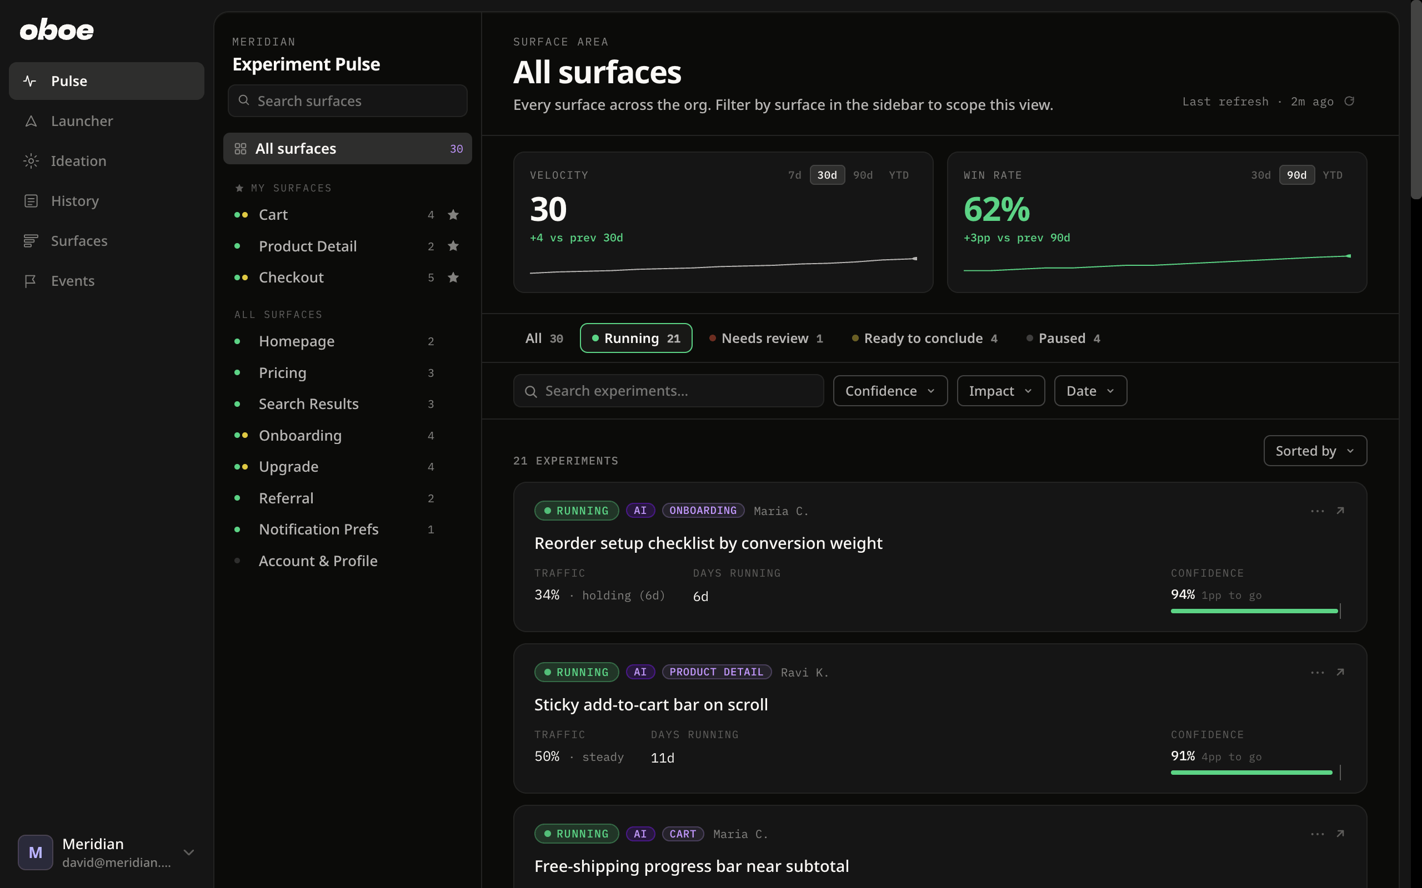This screenshot has height=888, width=1422.
Task: Click the refresh icon beside Last refresh
Action: point(1350,102)
